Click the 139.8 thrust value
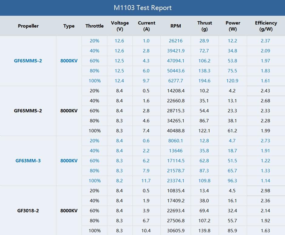Image resolution: width=285 pixels, height=235 pixels. [204, 231]
